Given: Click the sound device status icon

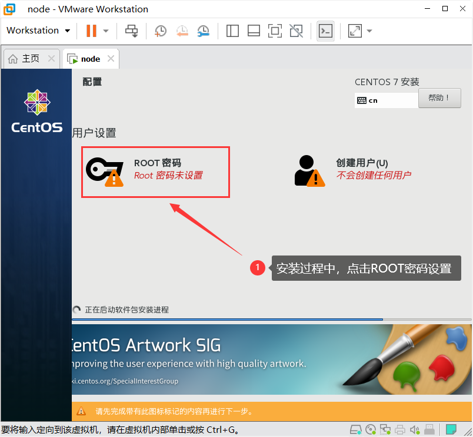Looking at the screenshot, I should pos(415,429).
